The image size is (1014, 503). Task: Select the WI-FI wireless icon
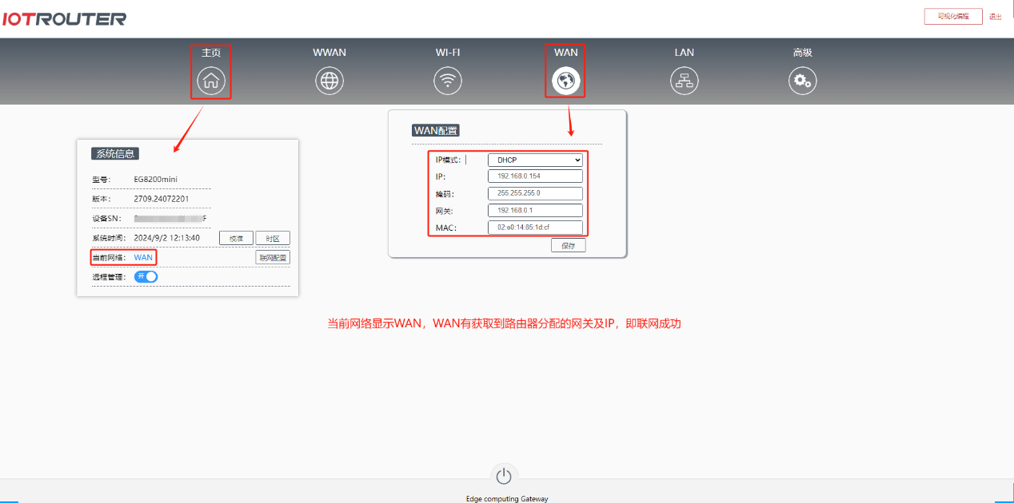(x=447, y=80)
